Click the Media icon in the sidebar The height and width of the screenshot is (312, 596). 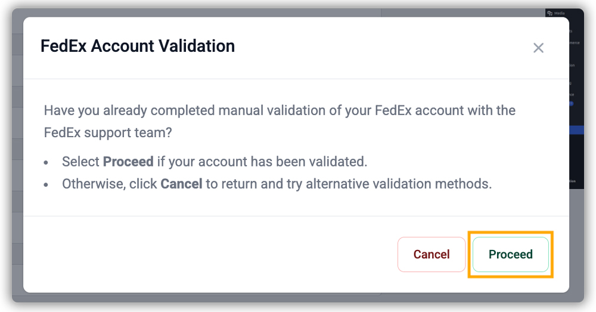pyautogui.click(x=550, y=13)
